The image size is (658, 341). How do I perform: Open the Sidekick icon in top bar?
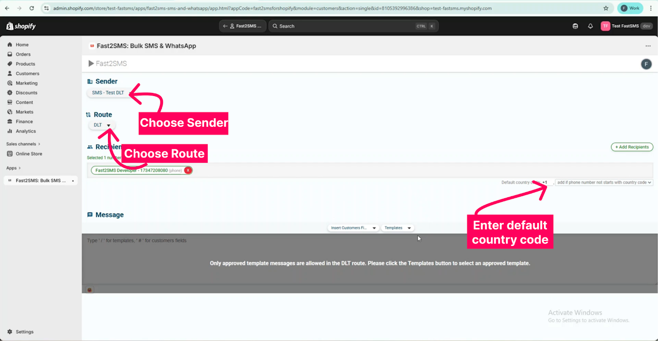tap(575, 26)
